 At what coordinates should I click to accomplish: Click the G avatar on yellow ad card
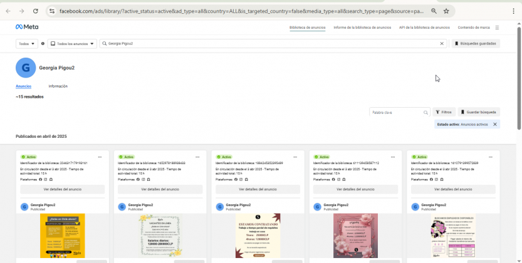[24, 207]
